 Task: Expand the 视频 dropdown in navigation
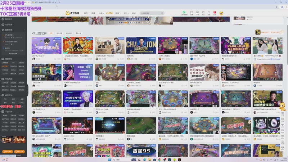coord(118,13)
